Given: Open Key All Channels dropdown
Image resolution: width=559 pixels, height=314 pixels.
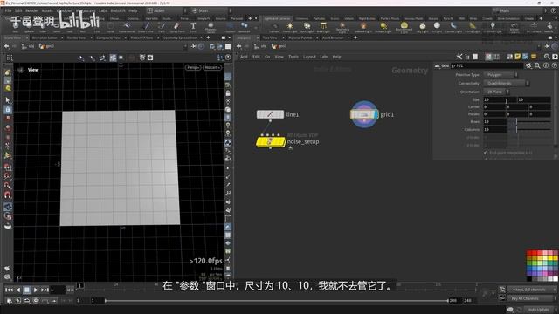Looking at the screenshot, I should [532, 298].
